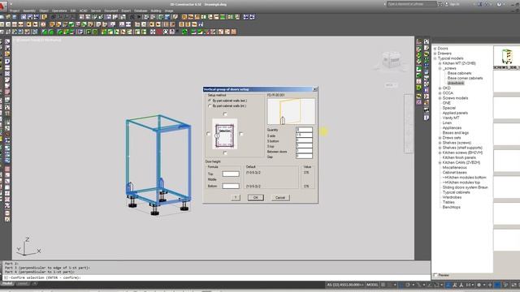Select Base corner cabinets in library tree
Viewport: 520px width, 292px height.
tap(465, 78)
